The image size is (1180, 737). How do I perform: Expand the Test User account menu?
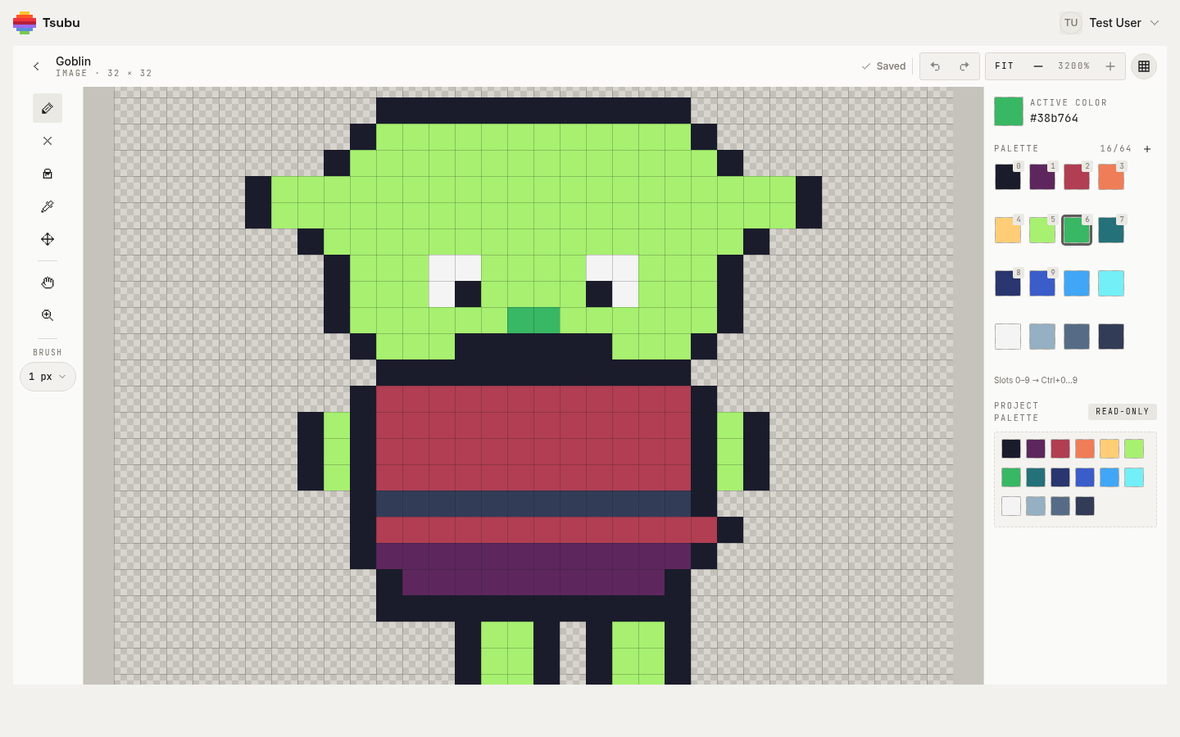click(1110, 23)
